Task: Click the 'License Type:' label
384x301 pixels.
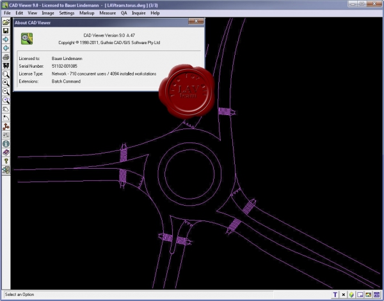Action: (31, 73)
